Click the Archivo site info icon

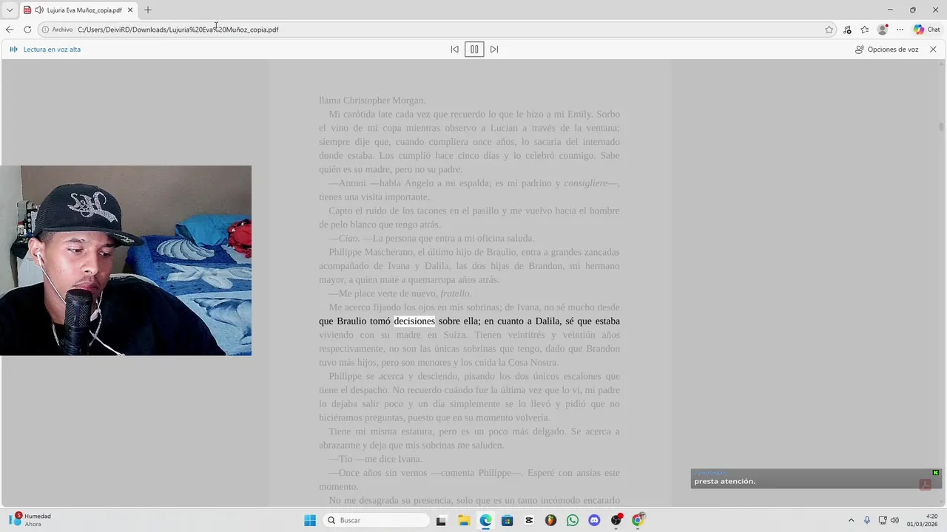click(x=45, y=30)
